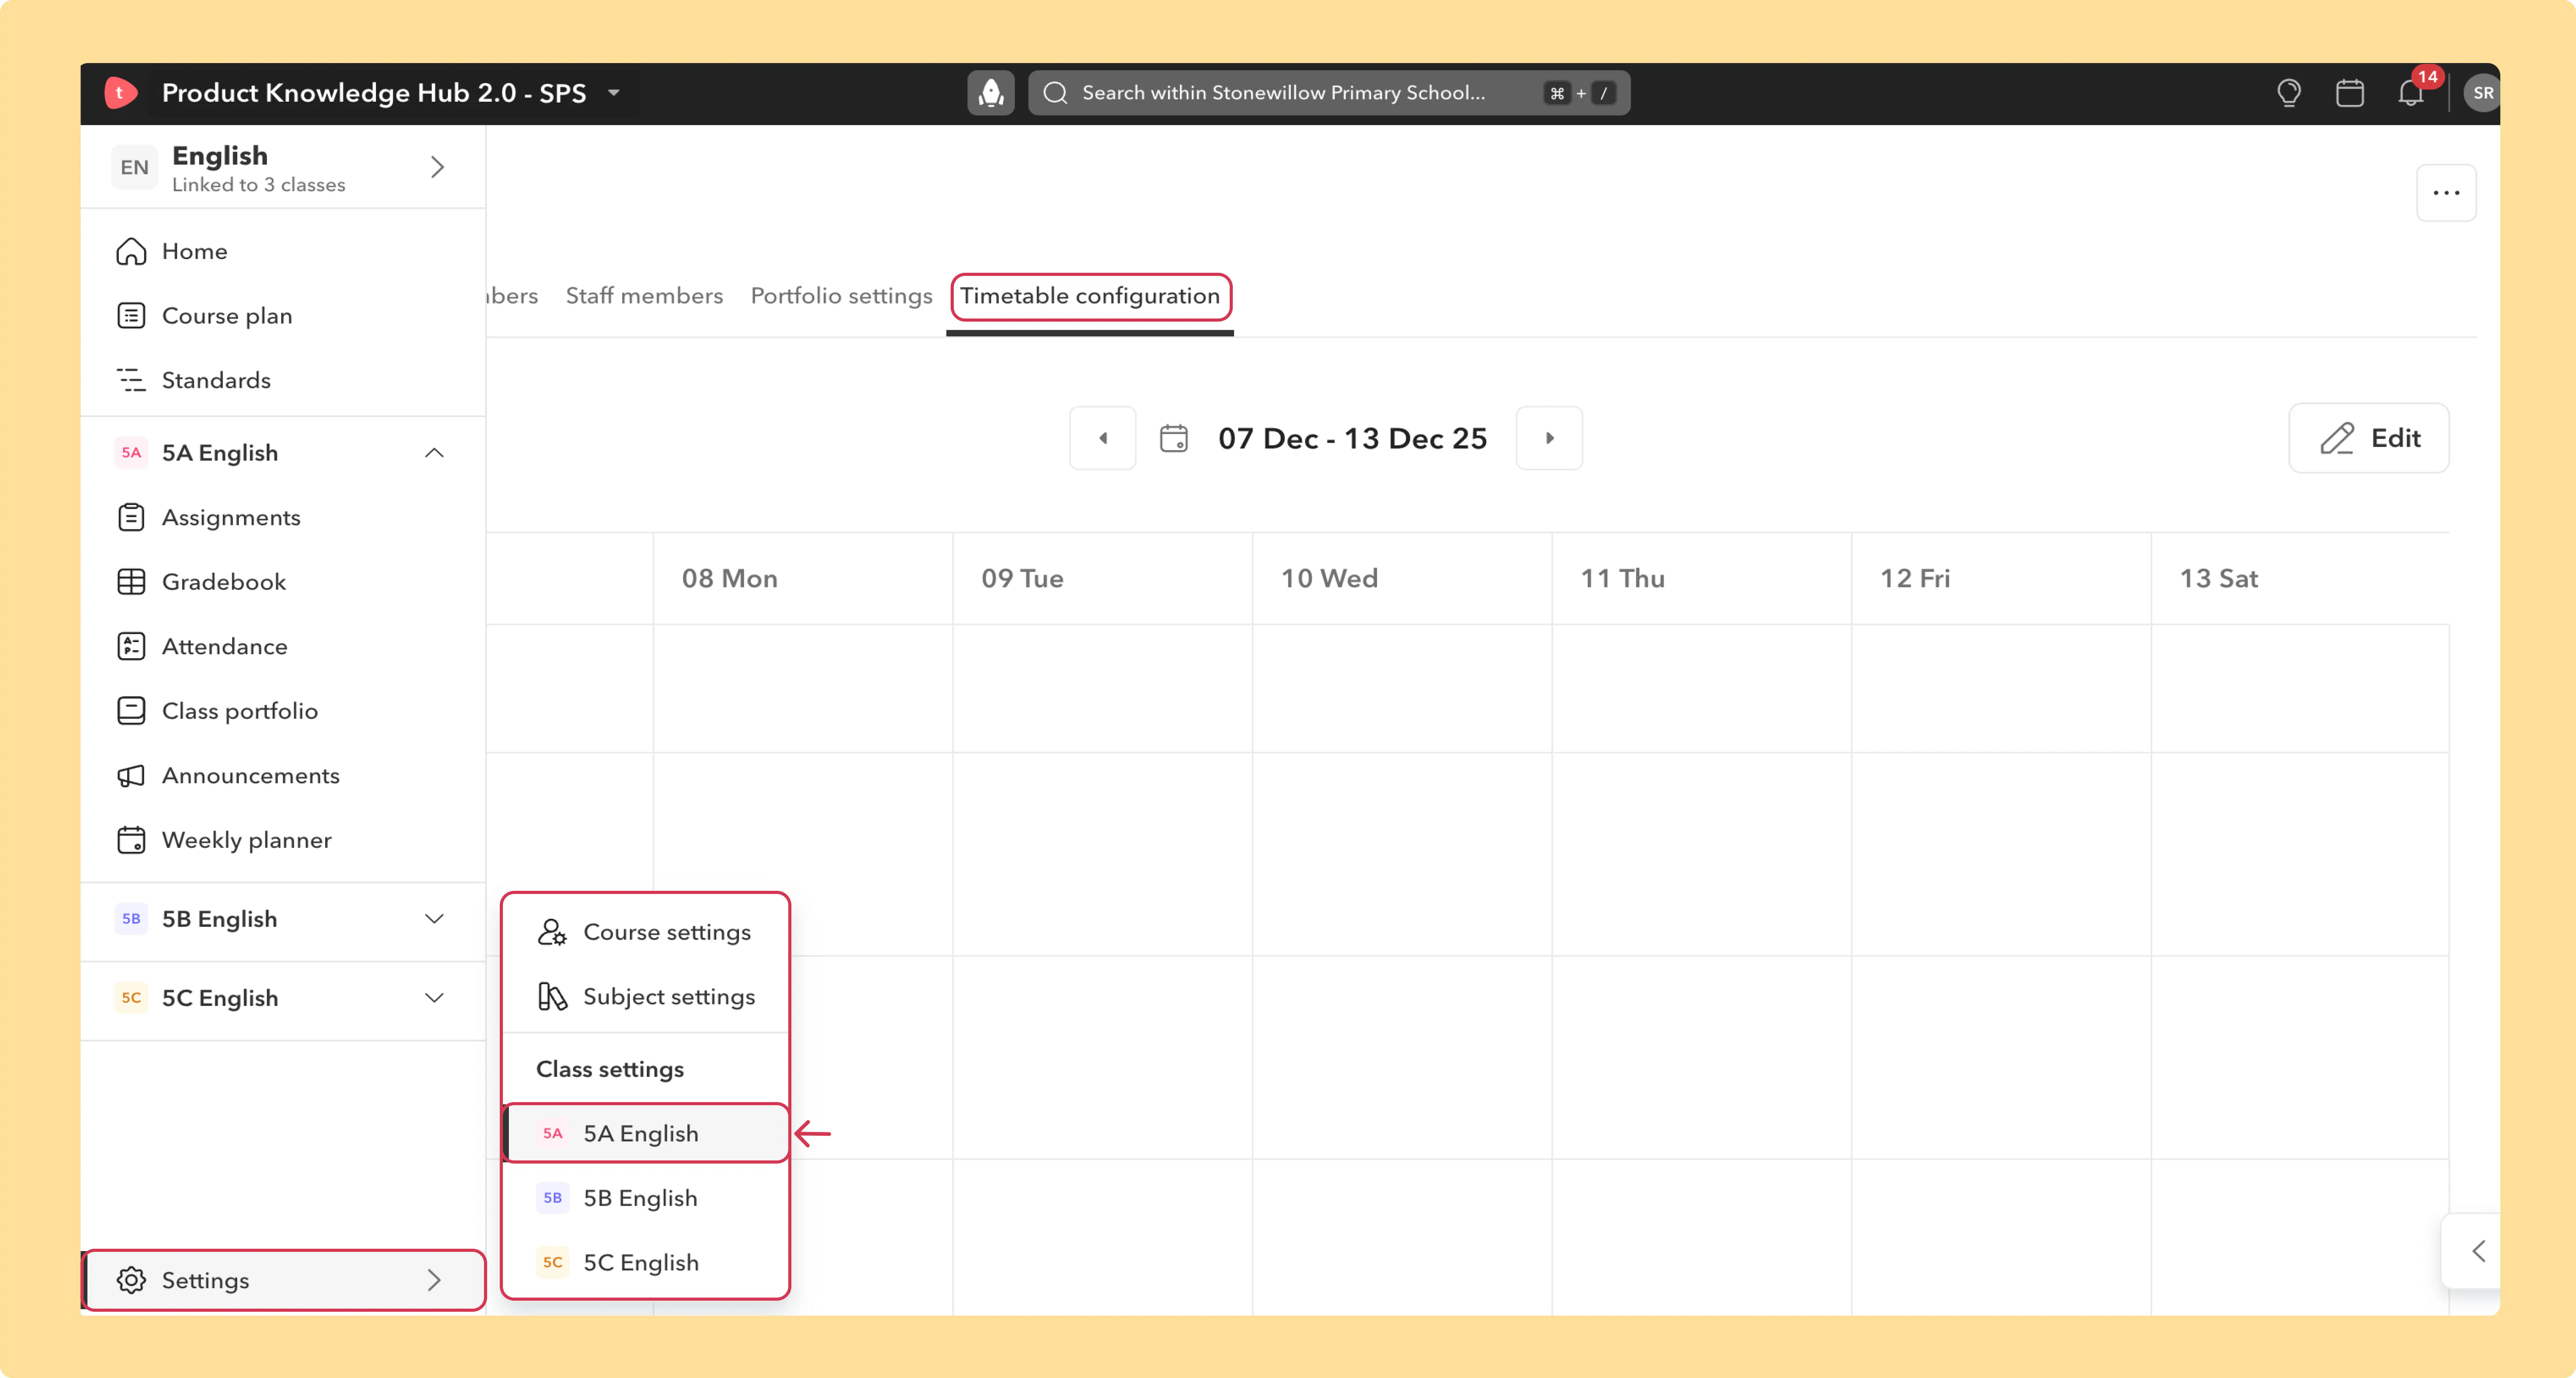Select the Timetable configuration tab
This screenshot has height=1378, width=2576.
(1090, 296)
